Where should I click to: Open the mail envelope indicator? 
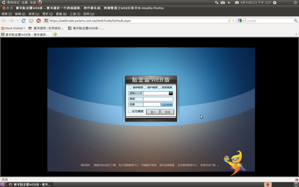(x=237, y=2)
